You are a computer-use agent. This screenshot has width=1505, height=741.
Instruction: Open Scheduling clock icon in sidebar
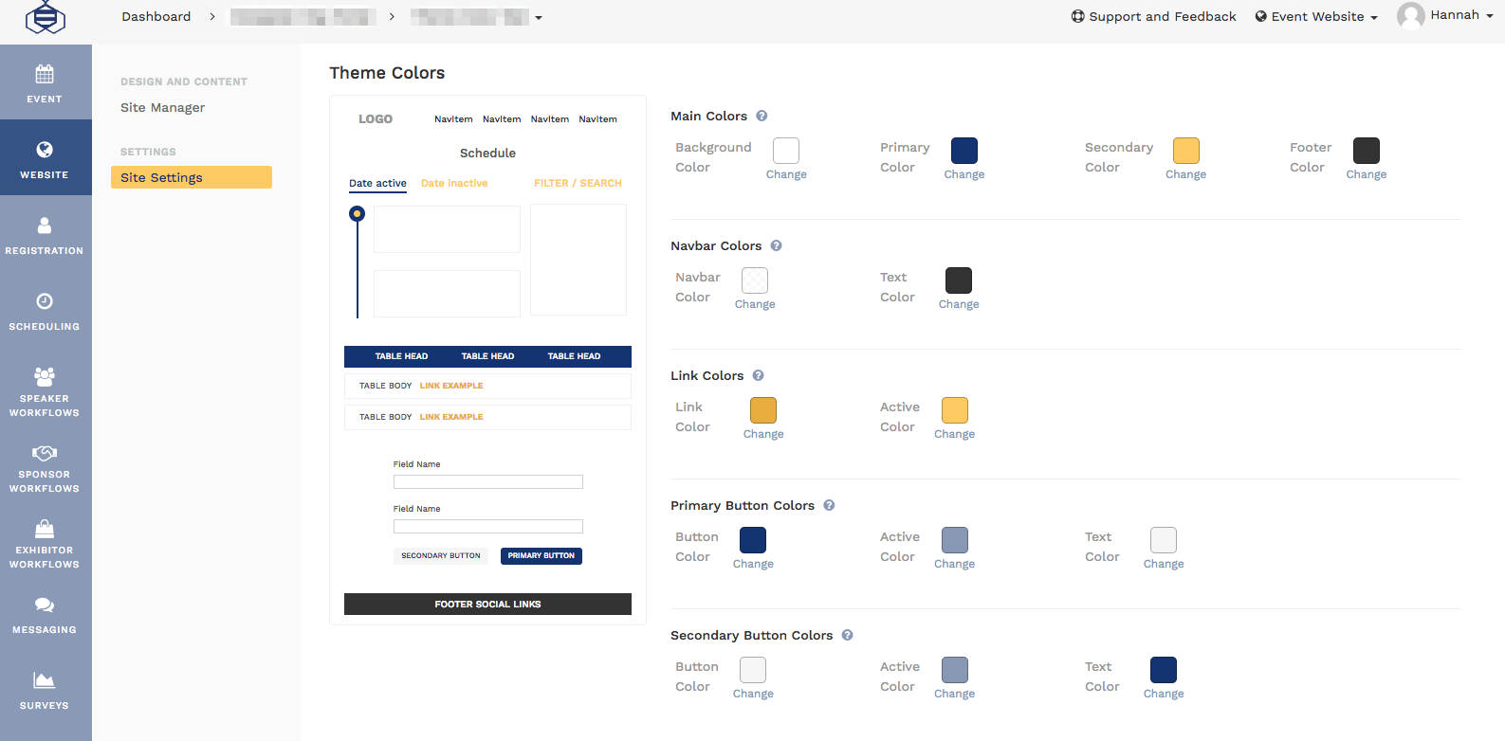45,301
